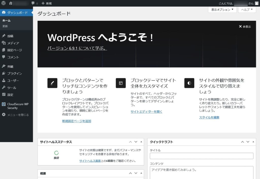The width and height of the screenshot is (260, 179).
Task: Click the プラグイン plug icon
Action: [x=4, y=73]
